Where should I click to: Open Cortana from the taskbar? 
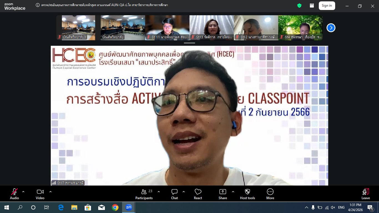(x=33, y=207)
